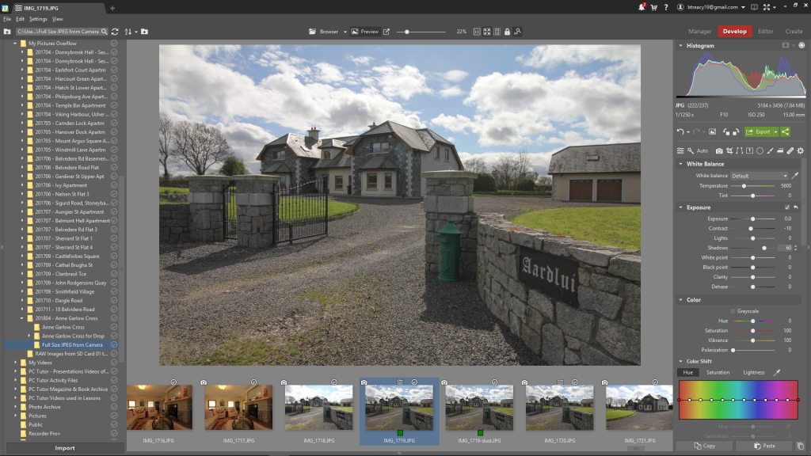Screen dimensions: 811x456
Task: Click the 1:1 zoom icon
Action: (477, 32)
